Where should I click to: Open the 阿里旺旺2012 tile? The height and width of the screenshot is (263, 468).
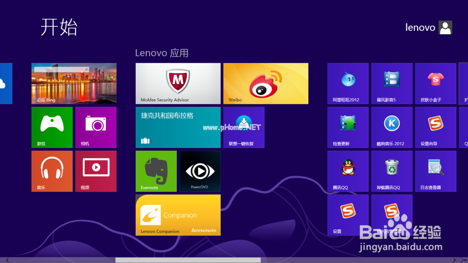[x=348, y=83]
